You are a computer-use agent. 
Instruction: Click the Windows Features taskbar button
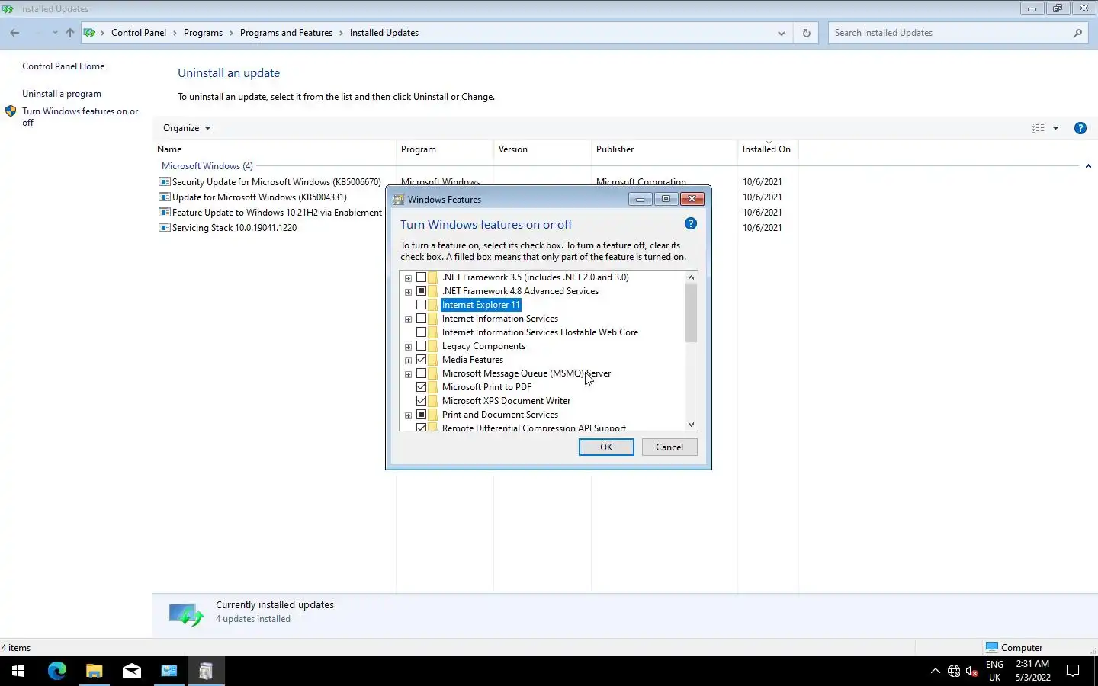207,671
